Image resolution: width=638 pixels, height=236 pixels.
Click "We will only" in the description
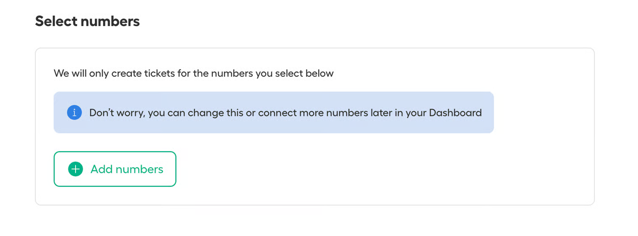pyautogui.click(x=81, y=73)
